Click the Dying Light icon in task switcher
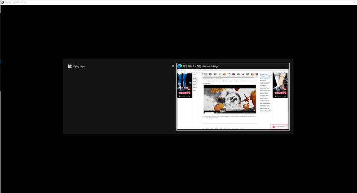This screenshot has width=357, height=193. point(70,66)
